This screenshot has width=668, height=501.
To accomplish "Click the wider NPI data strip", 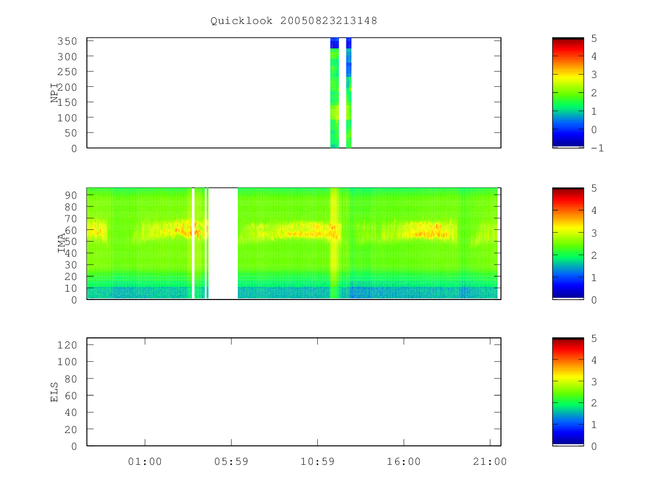I will pos(335,93).
